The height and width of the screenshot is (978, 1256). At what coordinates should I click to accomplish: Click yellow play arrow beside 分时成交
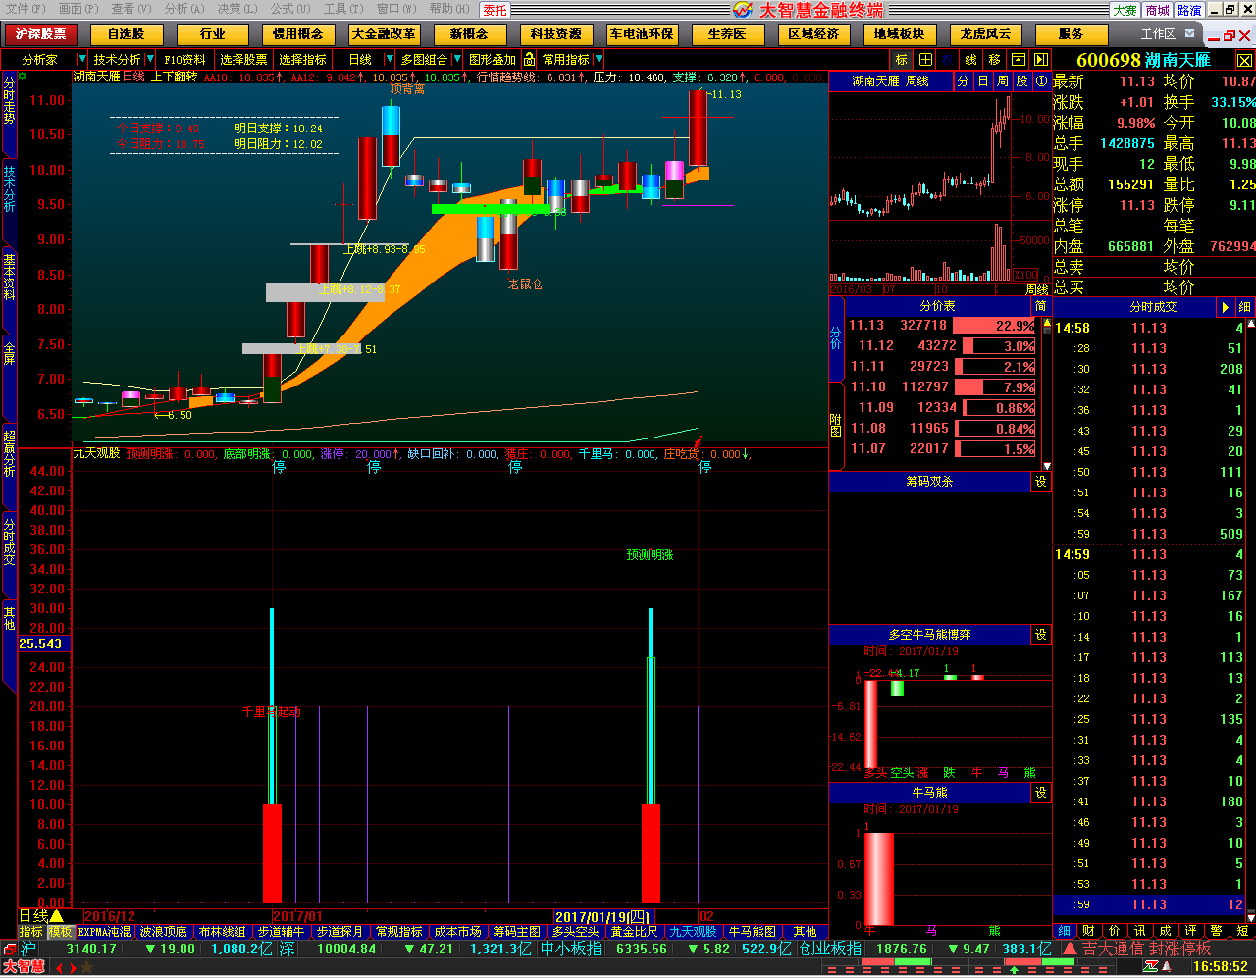1225,307
